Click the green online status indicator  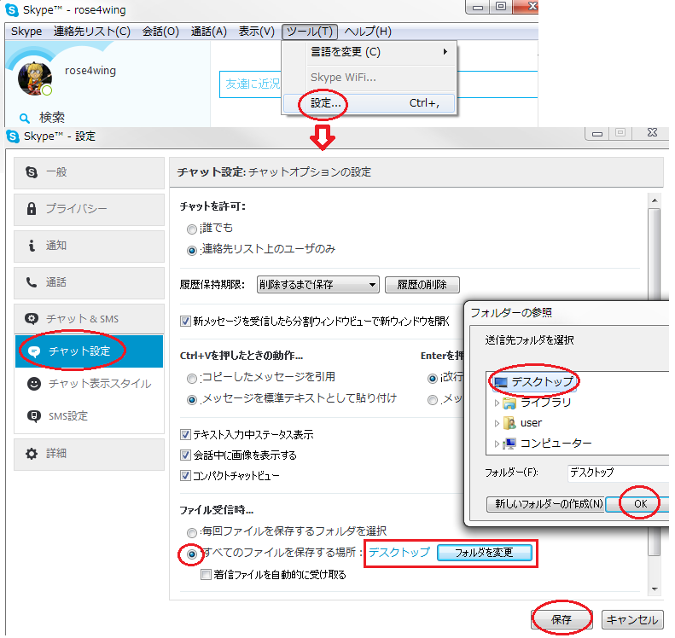click(x=47, y=90)
